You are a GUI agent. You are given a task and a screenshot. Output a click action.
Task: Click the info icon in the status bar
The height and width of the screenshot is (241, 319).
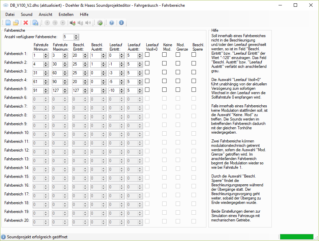click(3, 237)
